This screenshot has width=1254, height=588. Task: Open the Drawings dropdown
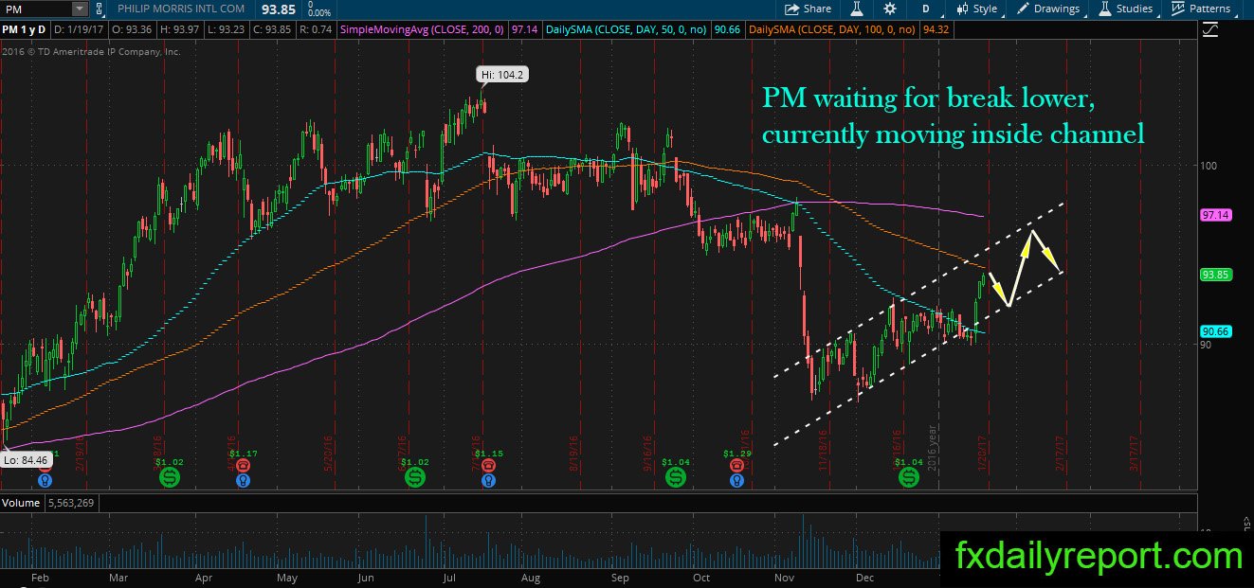pyautogui.click(x=1048, y=9)
